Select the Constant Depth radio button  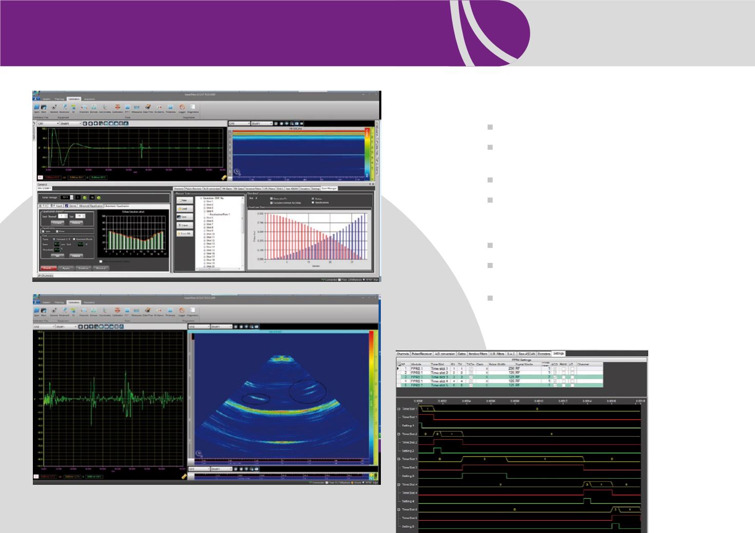tap(74, 239)
